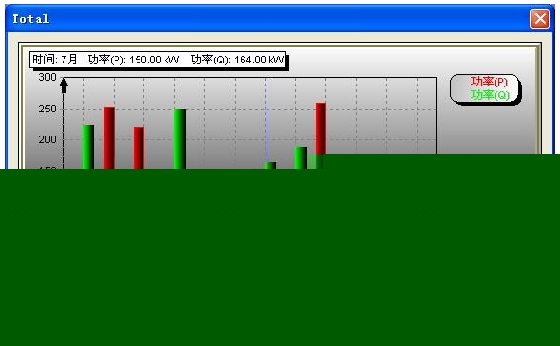
Task: Click the 200 label on the Y-axis
Action: (x=47, y=139)
